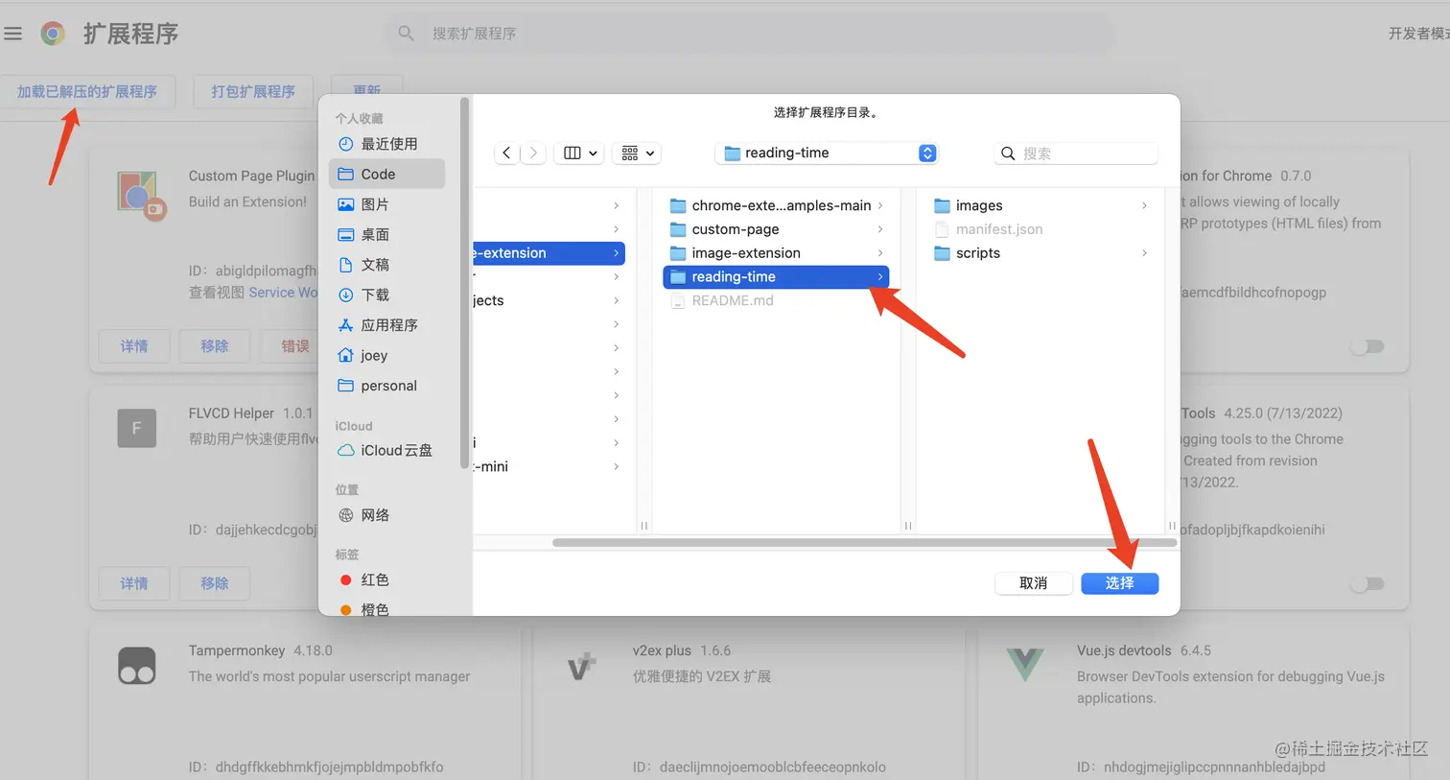Go forward in the file dialog
This screenshot has height=780, width=1450.
533,153
